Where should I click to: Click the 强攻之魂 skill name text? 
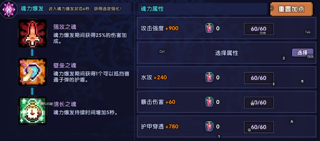point(64,27)
